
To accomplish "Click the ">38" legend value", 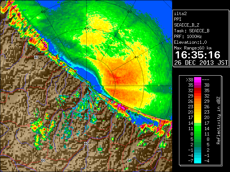I will tap(189, 80).
